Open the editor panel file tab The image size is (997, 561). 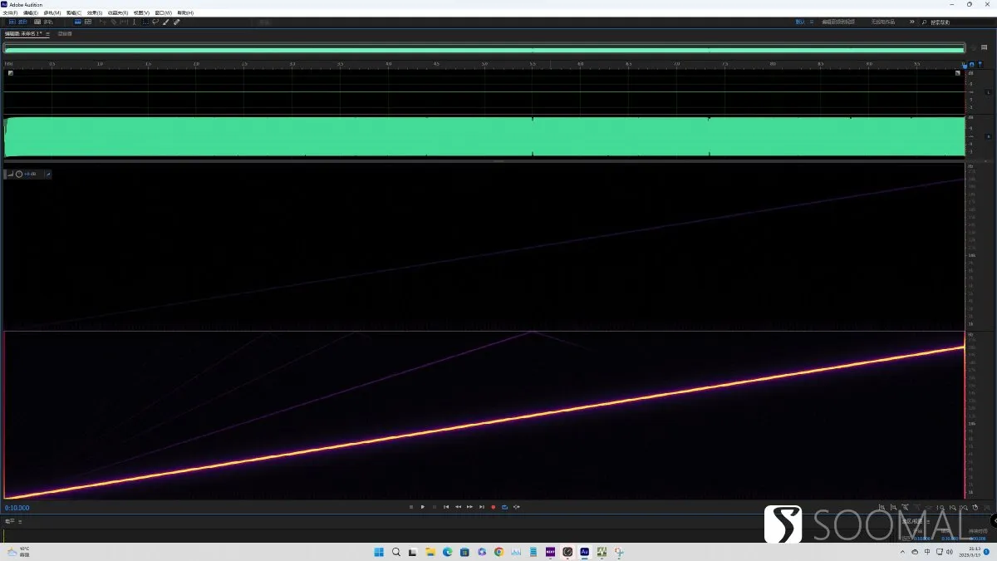click(23, 34)
